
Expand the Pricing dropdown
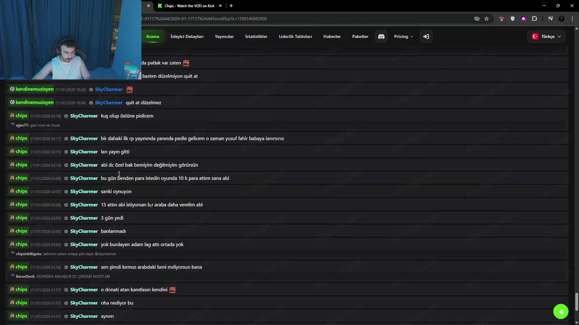click(x=403, y=37)
